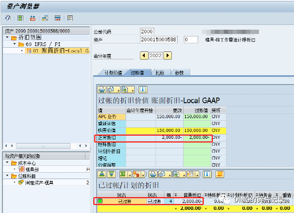Select the APC 业务 row label
The width and height of the screenshot is (294, 213).
(111, 117)
